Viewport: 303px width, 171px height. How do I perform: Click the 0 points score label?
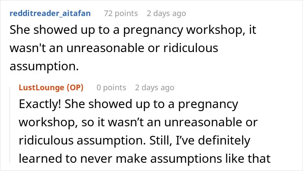click(x=111, y=88)
